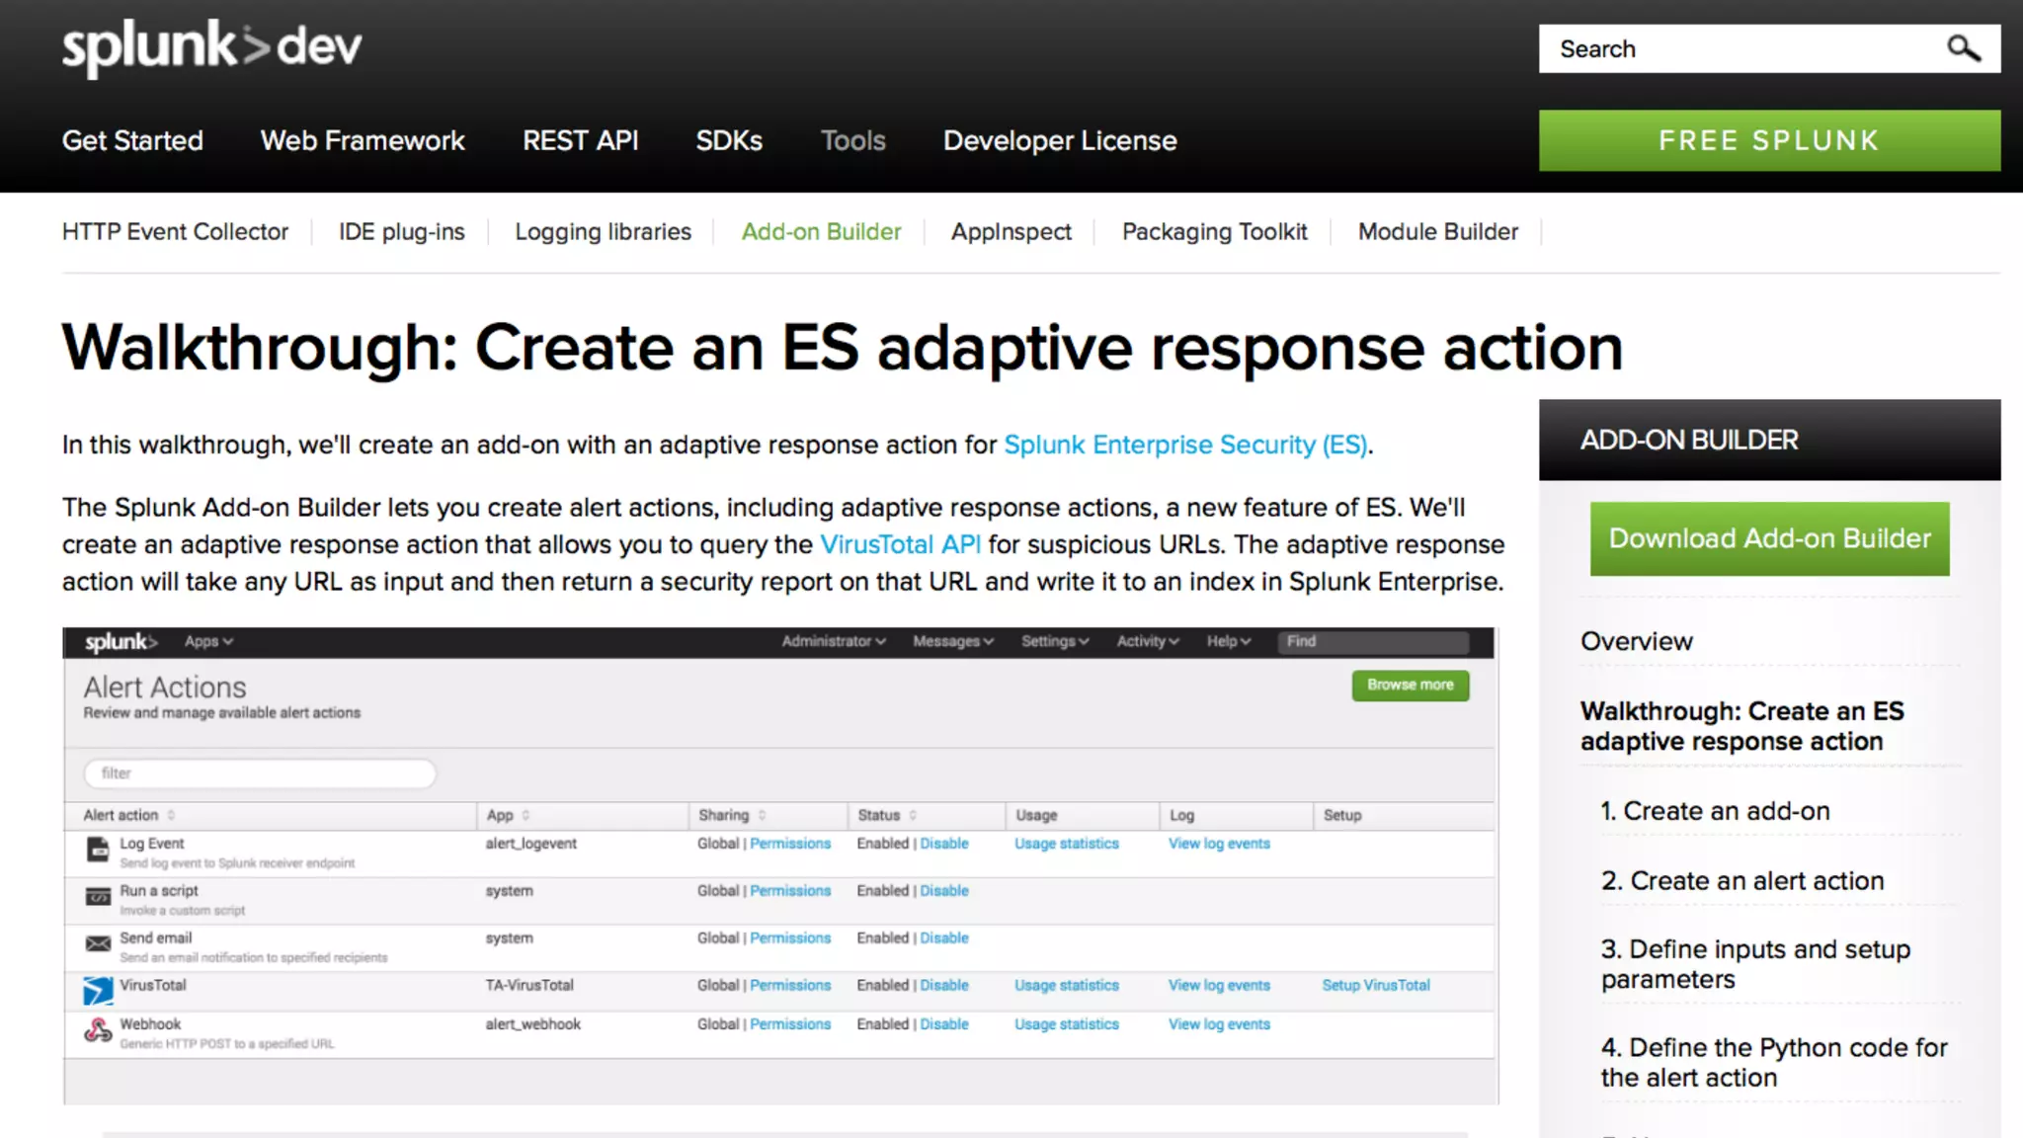Follow the VirusTotal API link
This screenshot has height=1138, width=2023.
coord(900,545)
